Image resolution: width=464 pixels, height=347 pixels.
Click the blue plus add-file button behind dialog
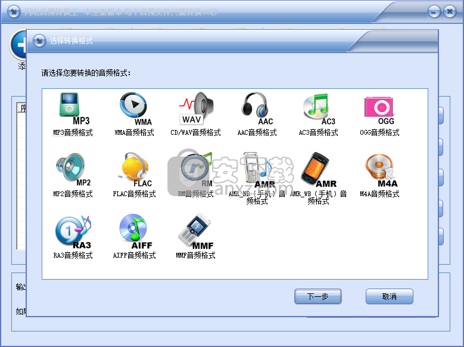pyautogui.click(x=18, y=45)
